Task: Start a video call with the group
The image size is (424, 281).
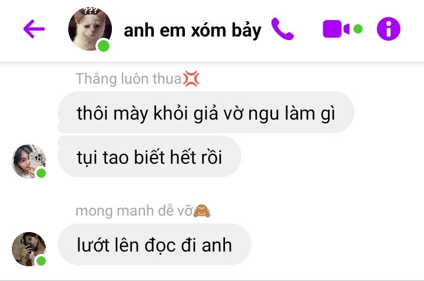Action: pos(336,29)
